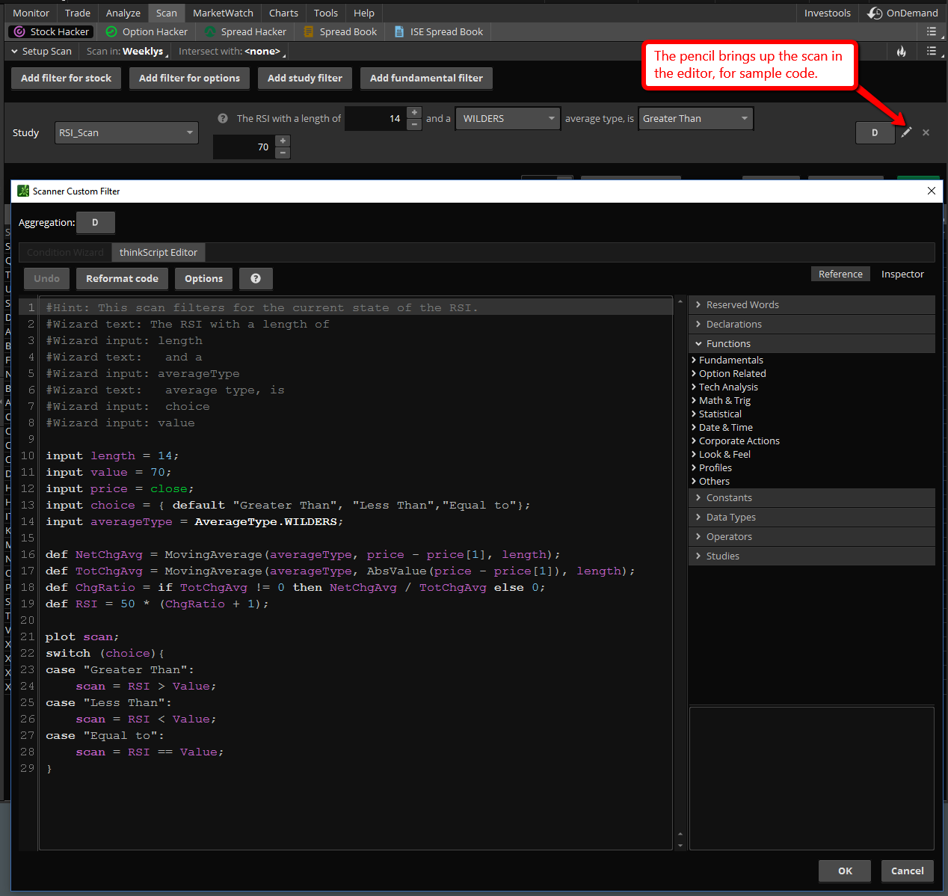Switch to the thinkScript Editor tab
The height and width of the screenshot is (896, 948).
pos(158,252)
